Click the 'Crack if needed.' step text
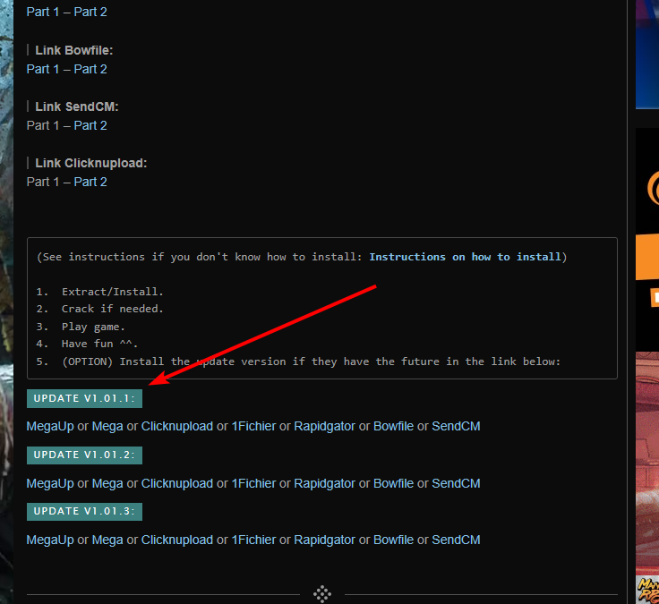The image size is (659, 604). pos(112,309)
